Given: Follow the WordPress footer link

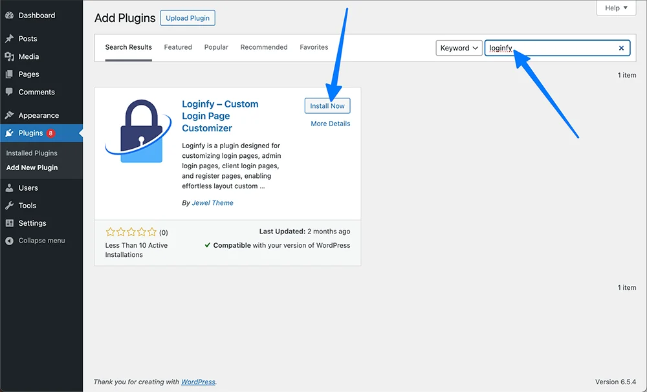Looking at the screenshot, I should (198, 382).
